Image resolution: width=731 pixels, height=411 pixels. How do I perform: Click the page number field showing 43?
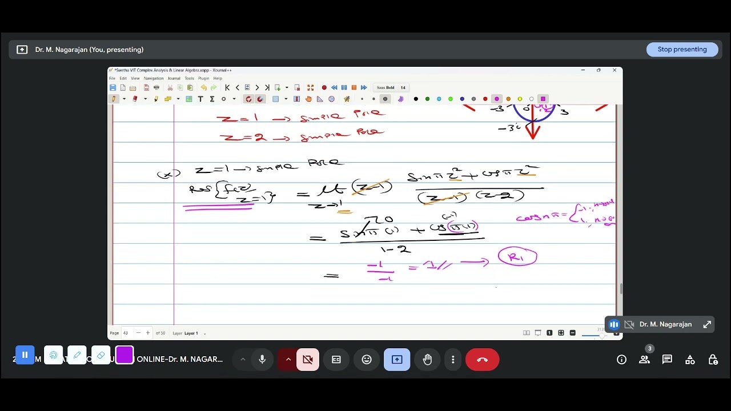(126, 333)
